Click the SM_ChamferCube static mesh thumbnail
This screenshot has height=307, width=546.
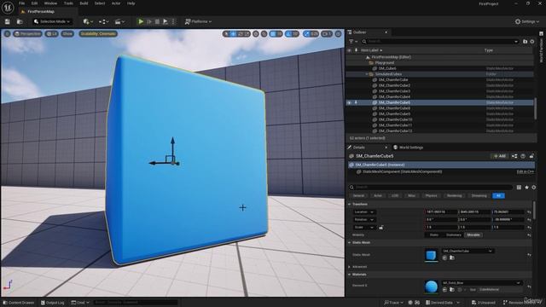point(431,255)
